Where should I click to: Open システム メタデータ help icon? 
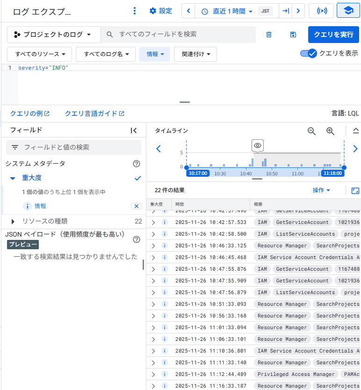[x=137, y=164]
